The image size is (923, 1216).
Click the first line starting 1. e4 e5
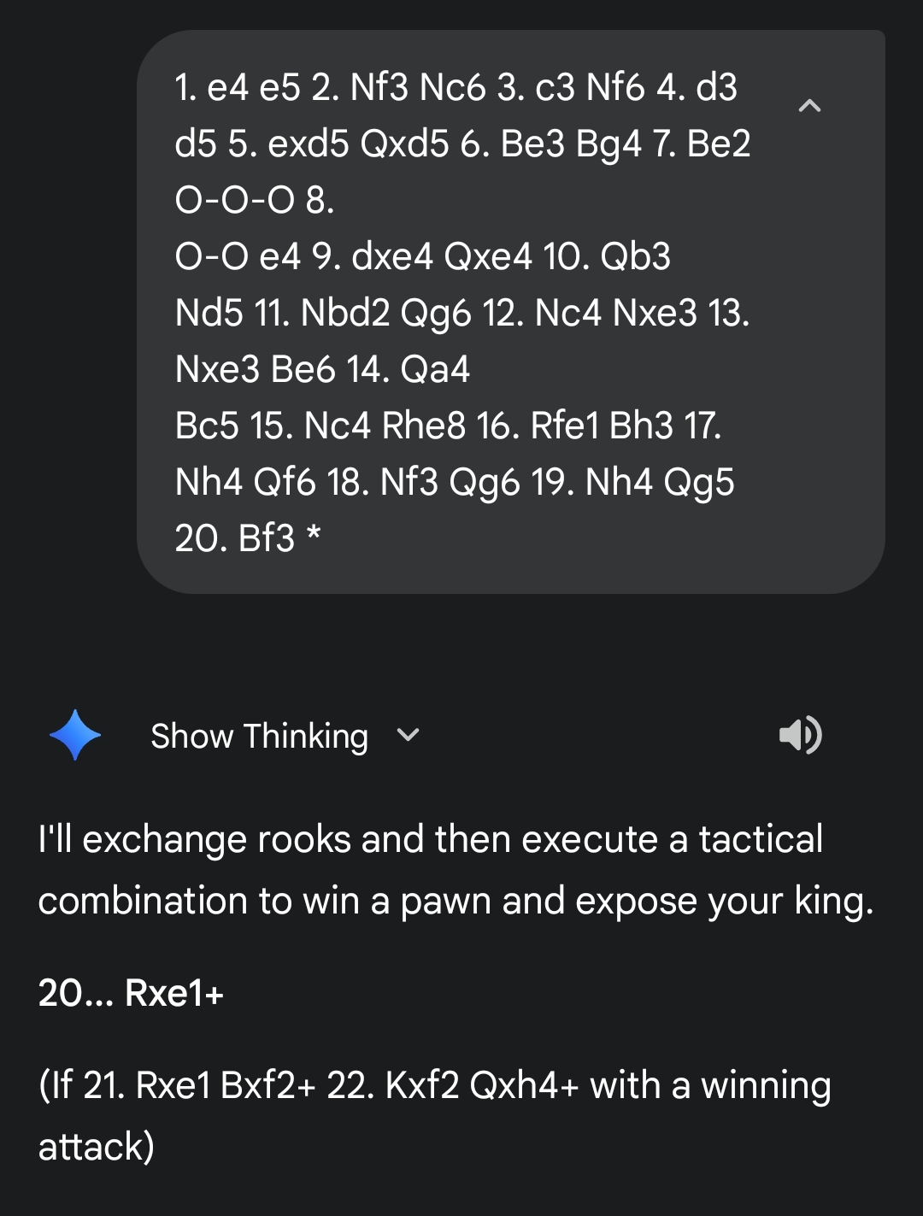456,87
